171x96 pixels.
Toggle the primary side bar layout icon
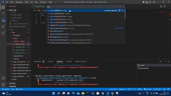click(144, 2)
